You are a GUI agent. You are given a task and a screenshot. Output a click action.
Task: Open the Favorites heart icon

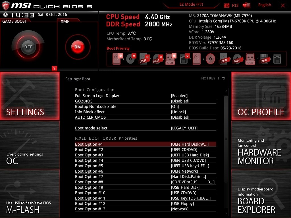tap(246, 5)
